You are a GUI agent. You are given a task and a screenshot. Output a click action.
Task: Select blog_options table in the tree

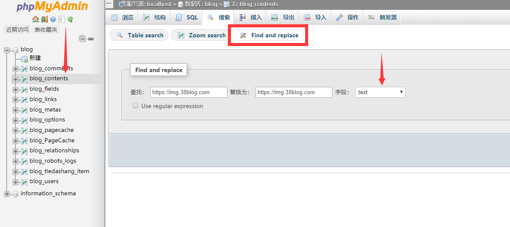[47, 120]
